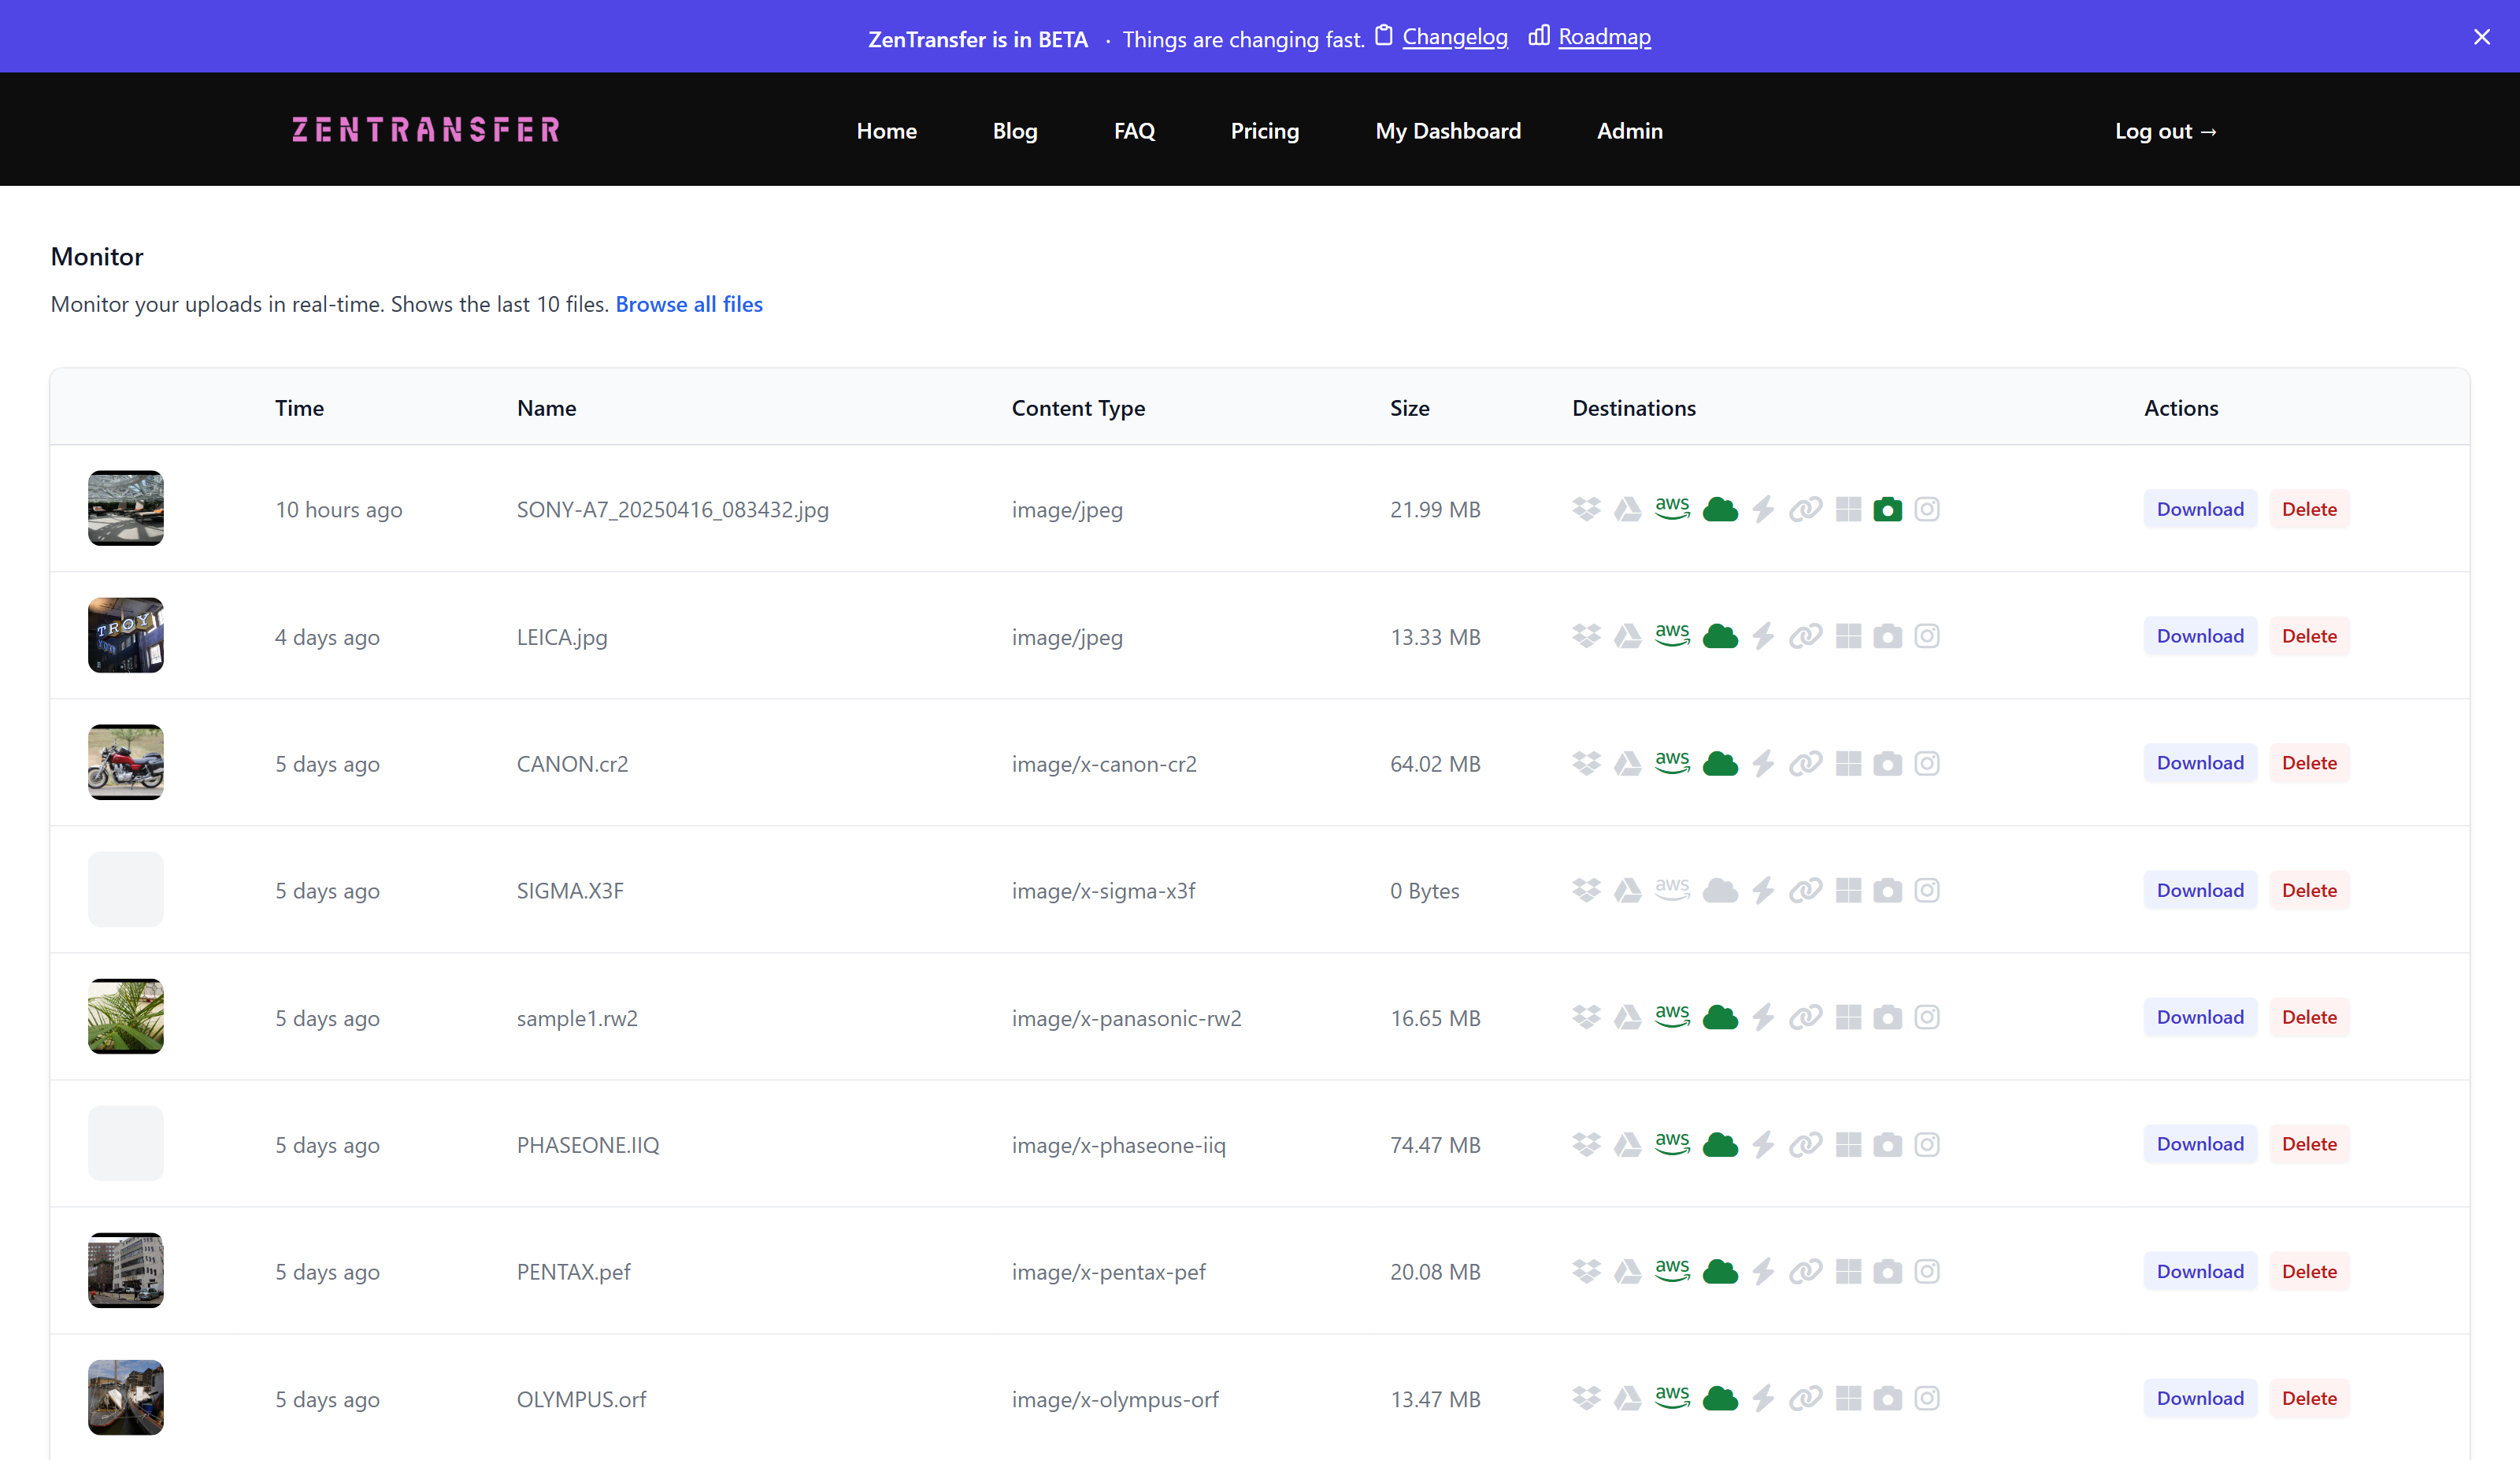Click the Browse all files link

(689, 304)
